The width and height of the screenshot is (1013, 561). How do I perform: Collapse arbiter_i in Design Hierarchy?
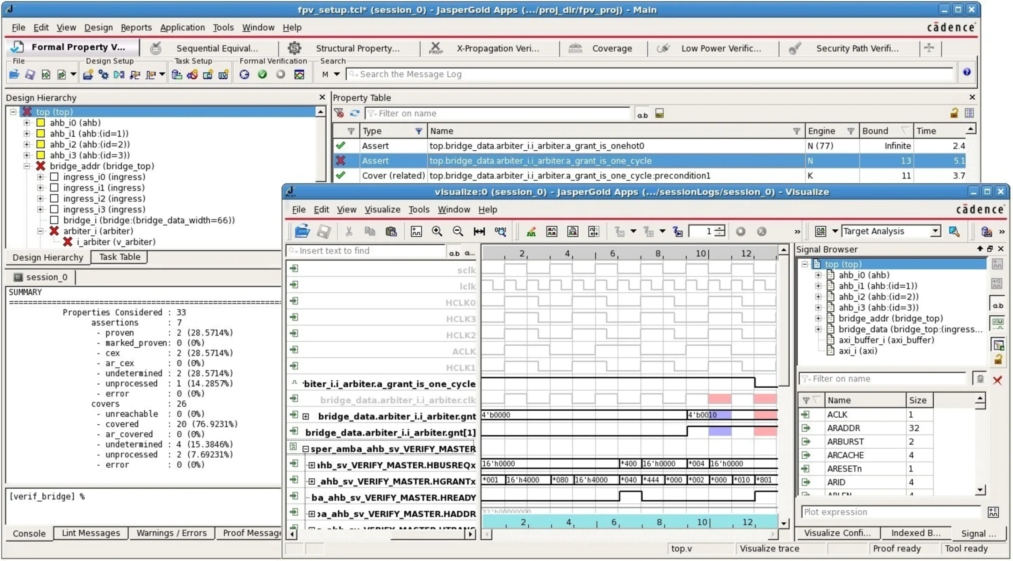[40, 231]
